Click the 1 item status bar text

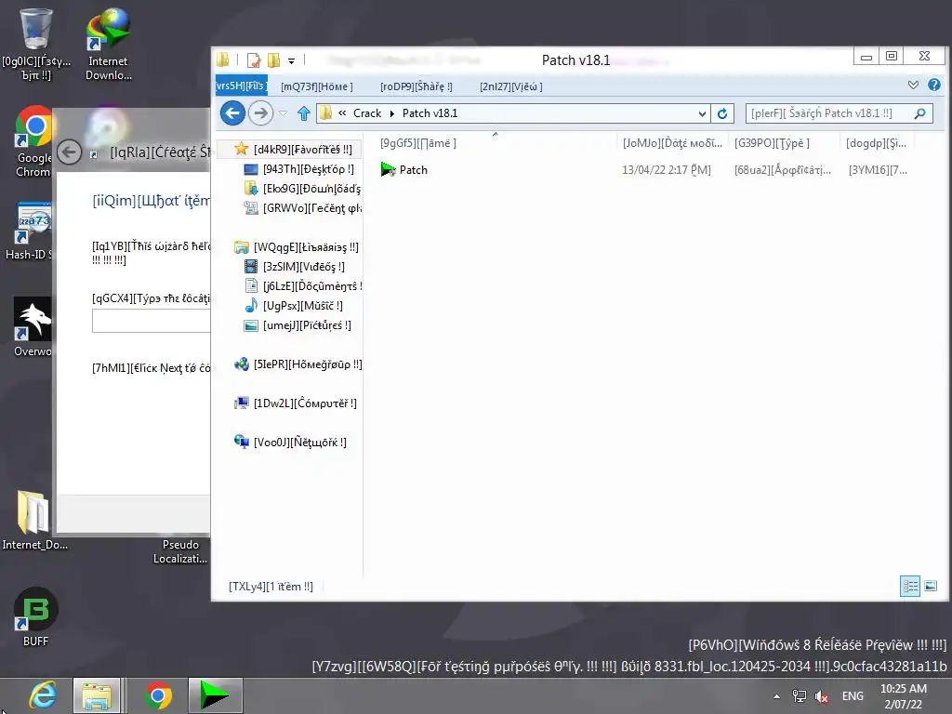271,587
